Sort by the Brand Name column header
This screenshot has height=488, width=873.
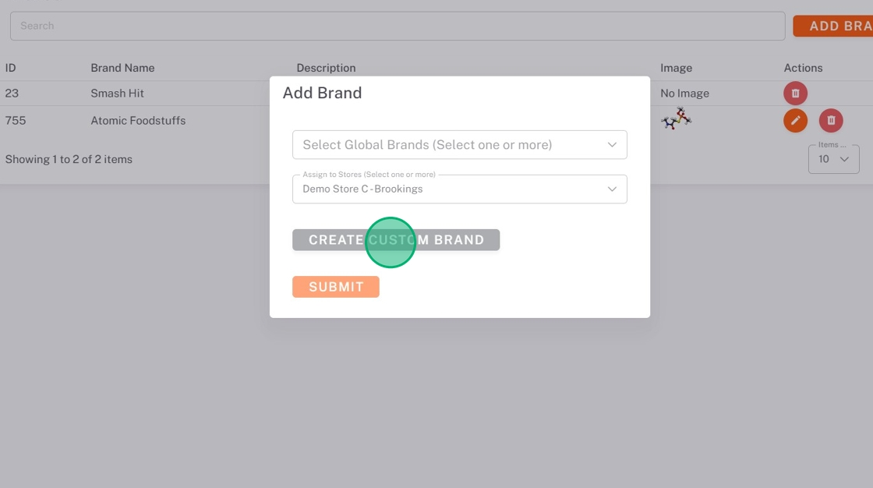[122, 68]
